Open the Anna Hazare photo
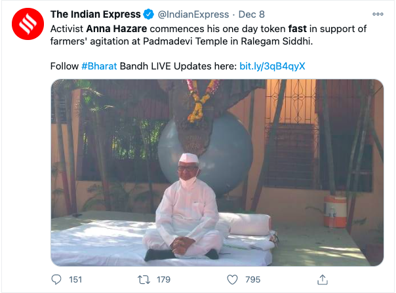 pos(217,173)
